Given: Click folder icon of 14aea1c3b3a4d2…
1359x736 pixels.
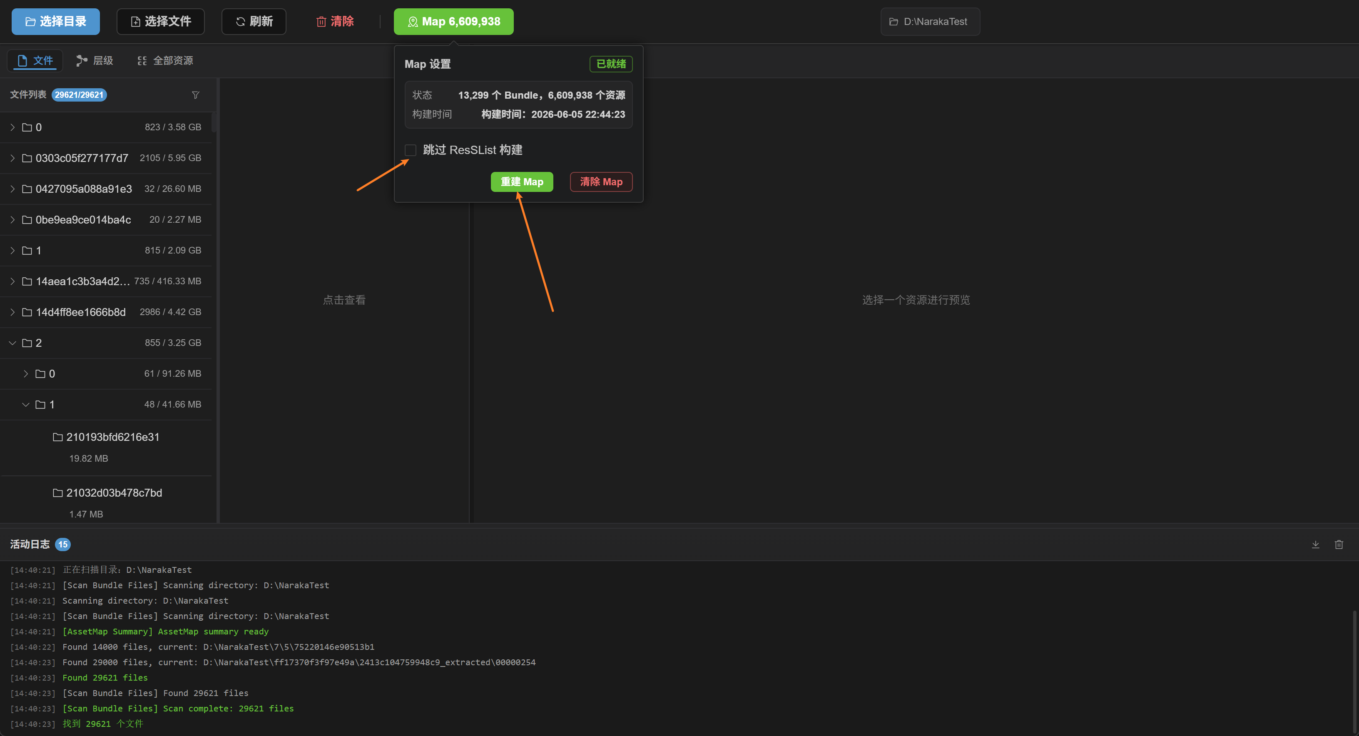Looking at the screenshot, I should pos(27,281).
